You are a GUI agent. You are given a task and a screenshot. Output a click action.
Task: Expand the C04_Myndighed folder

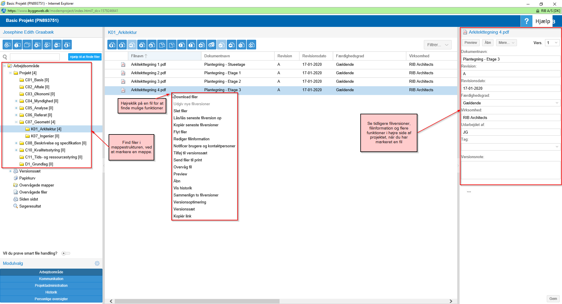pos(16,101)
